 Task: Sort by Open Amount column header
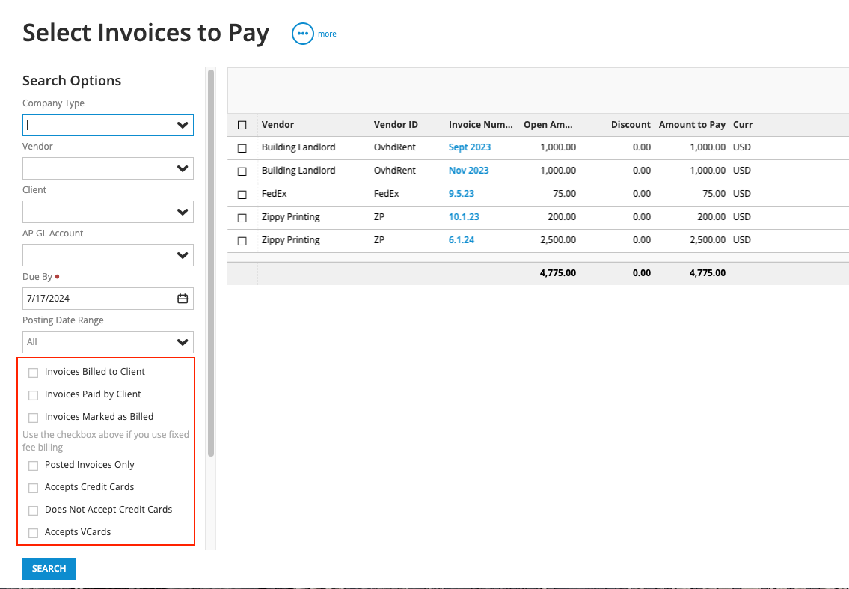pyautogui.click(x=548, y=125)
